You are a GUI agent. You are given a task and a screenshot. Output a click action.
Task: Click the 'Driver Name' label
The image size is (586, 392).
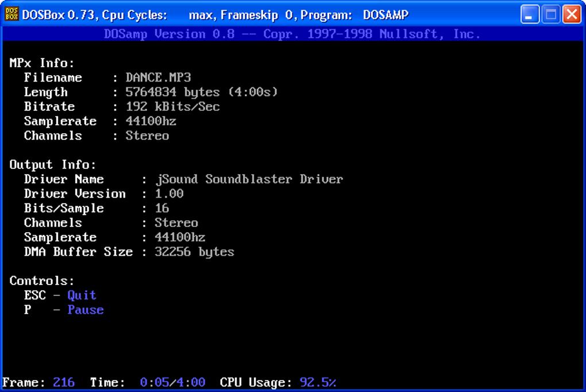click(64, 179)
